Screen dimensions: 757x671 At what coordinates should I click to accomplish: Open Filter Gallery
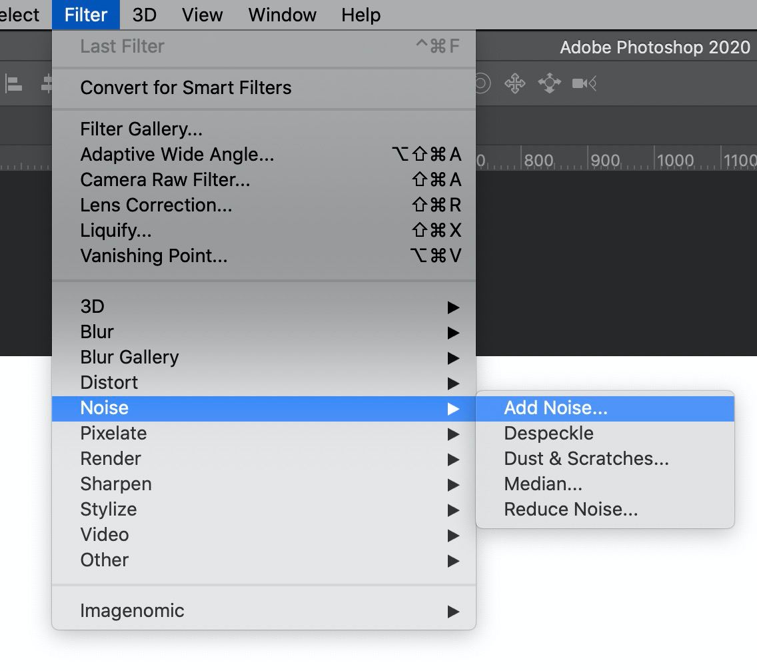264,129
